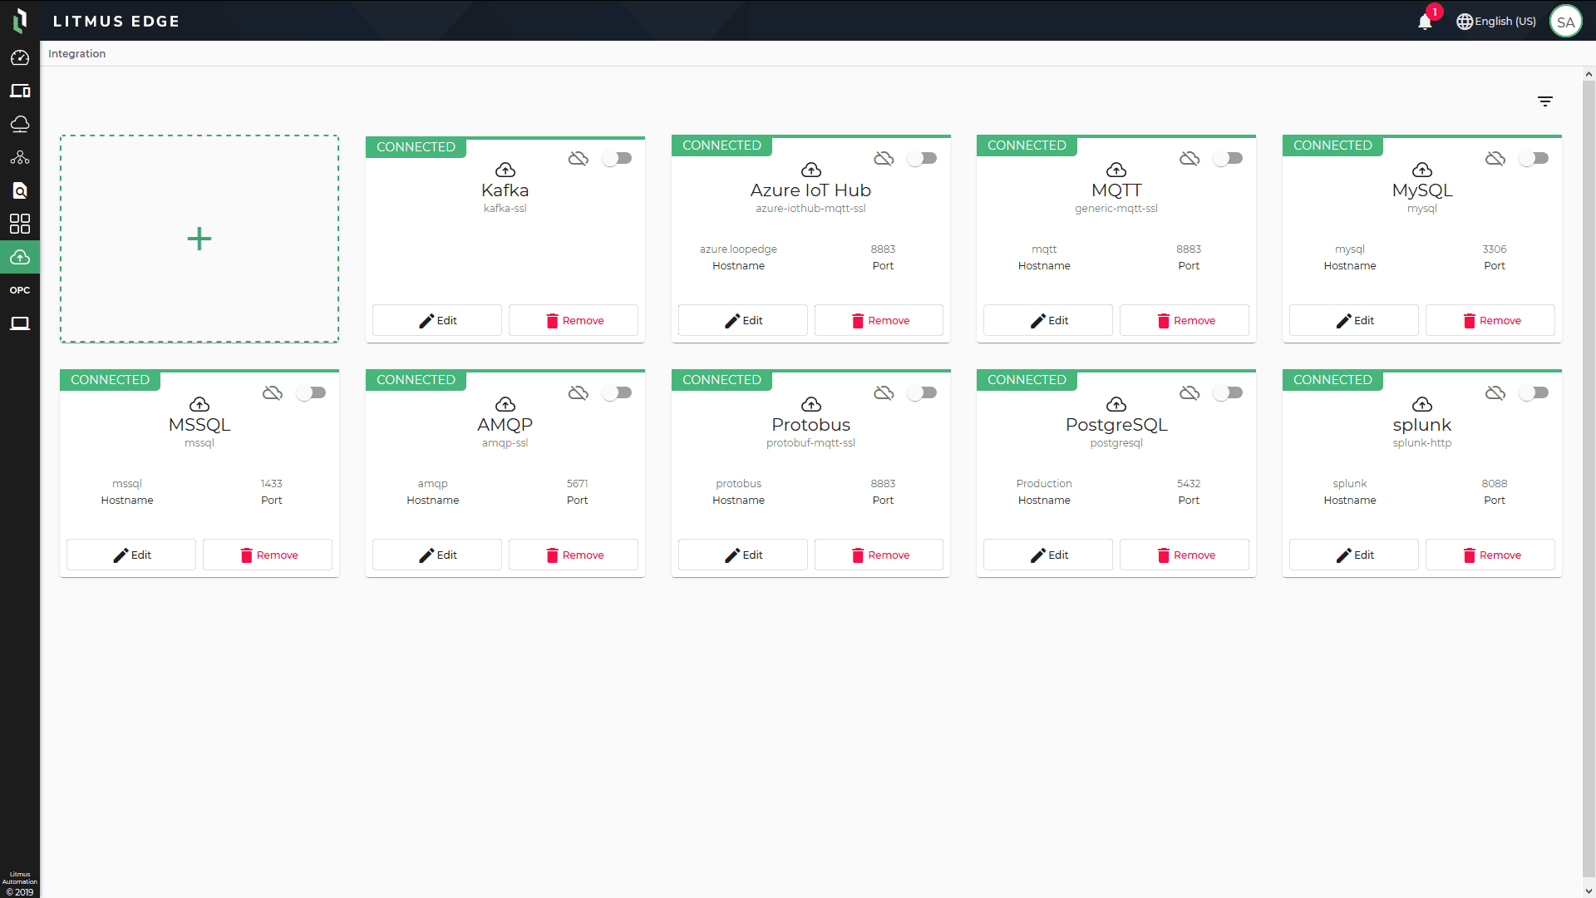Open the filter options icon above connector cards
1596x898 pixels.
(x=1546, y=101)
